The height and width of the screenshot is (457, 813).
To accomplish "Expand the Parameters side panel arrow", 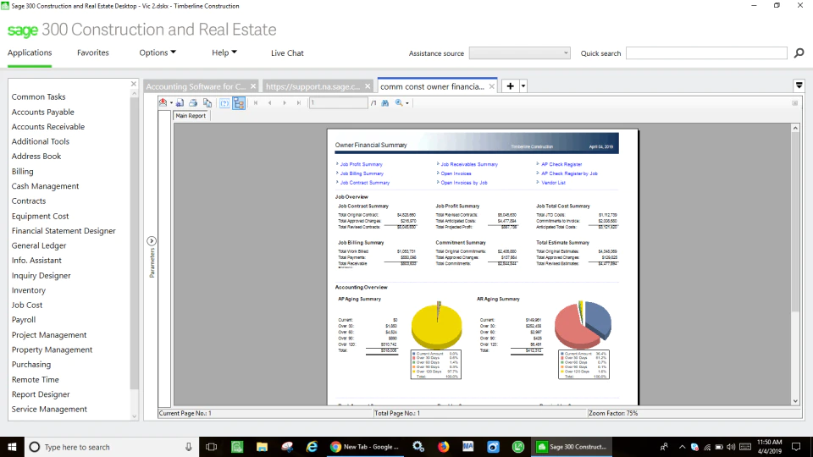I will click(152, 241).
